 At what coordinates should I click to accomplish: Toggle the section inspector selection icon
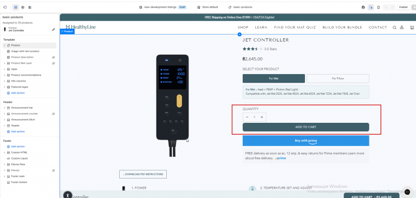coord(371,7)
